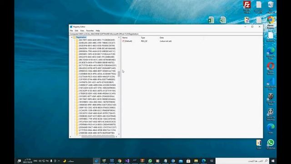Click the tree pane vertical scrollbar thumb
This screenshot has width=291, height=164.
pyautogui.click(x=119, y=74)
